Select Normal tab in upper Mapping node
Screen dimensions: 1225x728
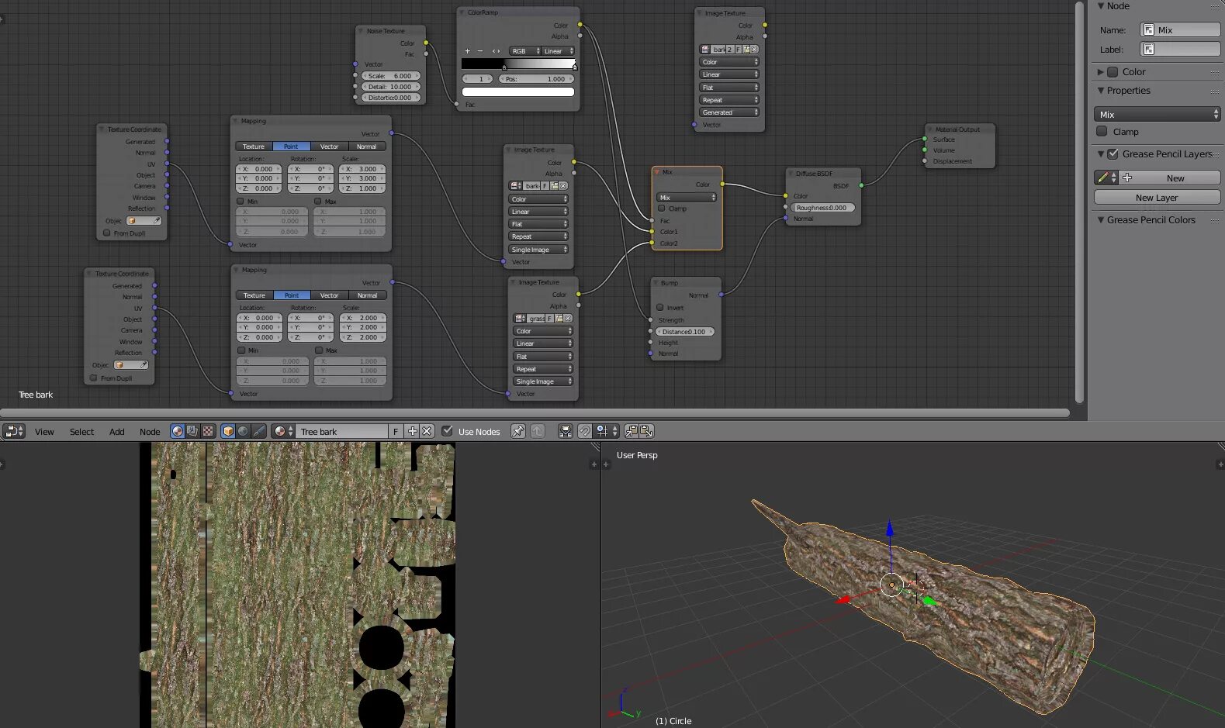[367, 147]
